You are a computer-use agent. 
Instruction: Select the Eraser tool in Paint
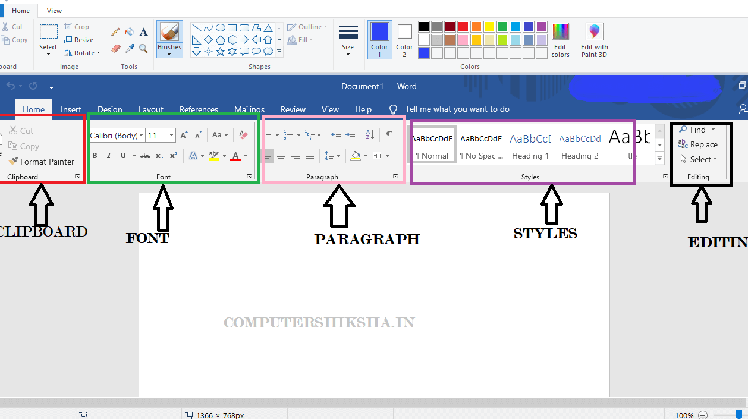115,48
